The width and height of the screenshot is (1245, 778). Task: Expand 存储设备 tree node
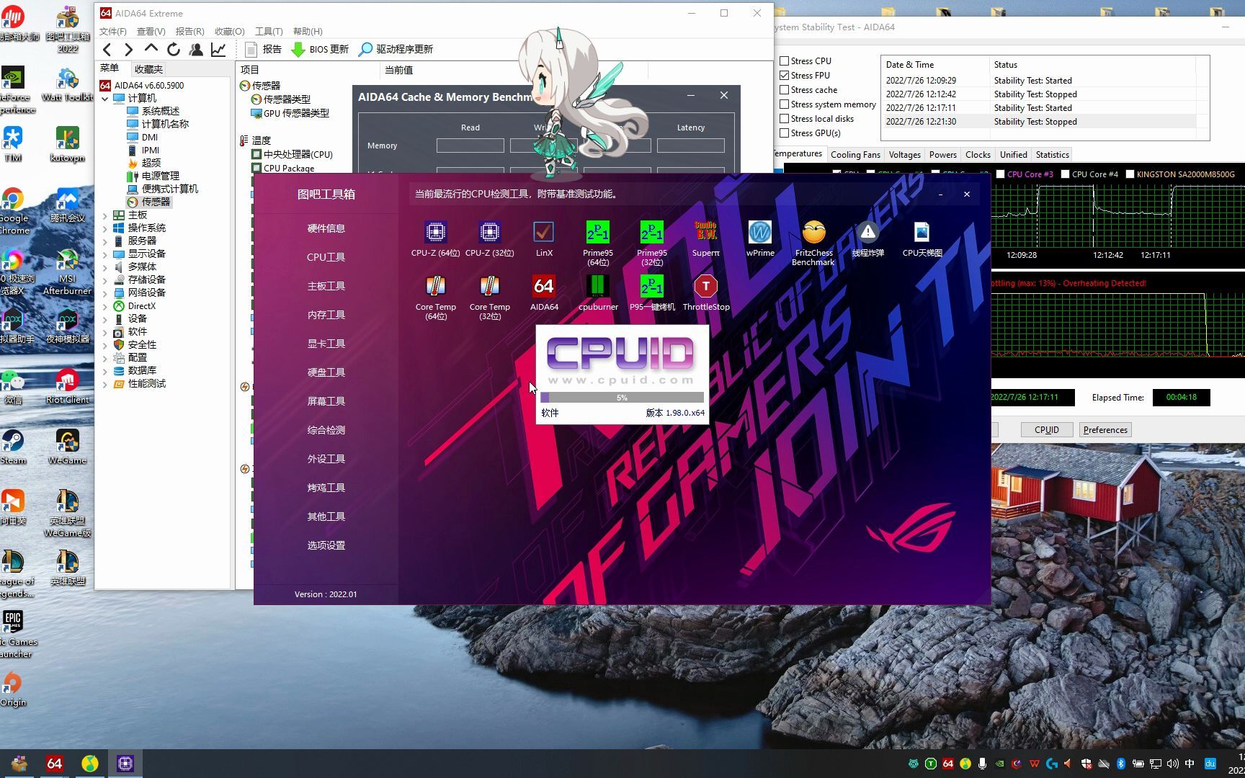click(105, 280)
